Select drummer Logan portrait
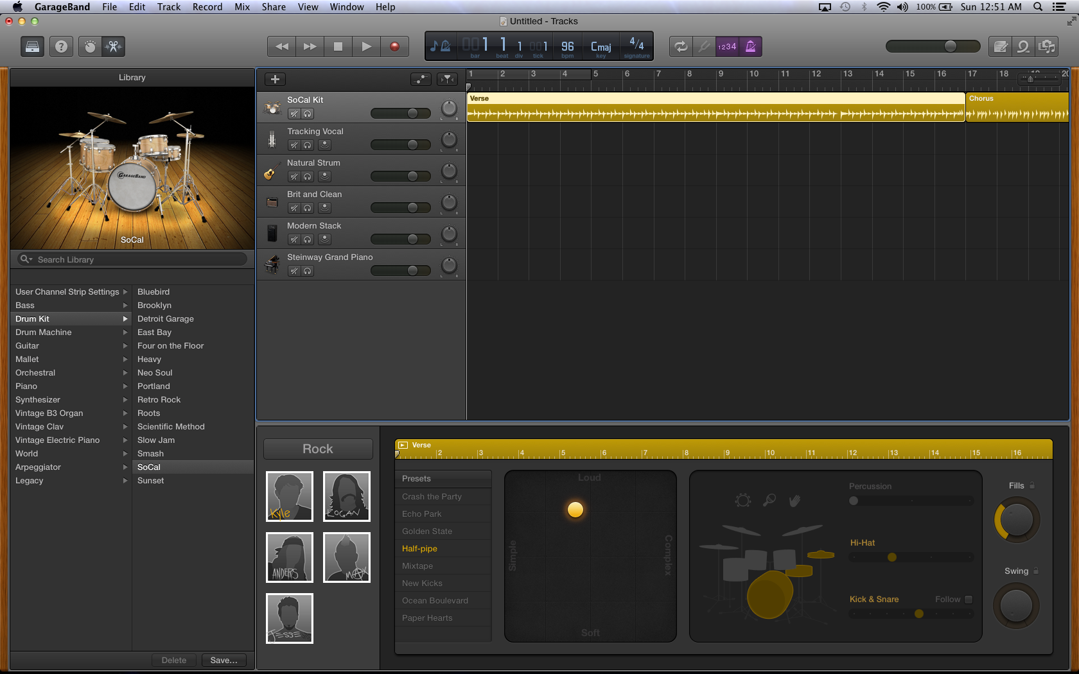 pyautogui.click(x=347, y=496)
